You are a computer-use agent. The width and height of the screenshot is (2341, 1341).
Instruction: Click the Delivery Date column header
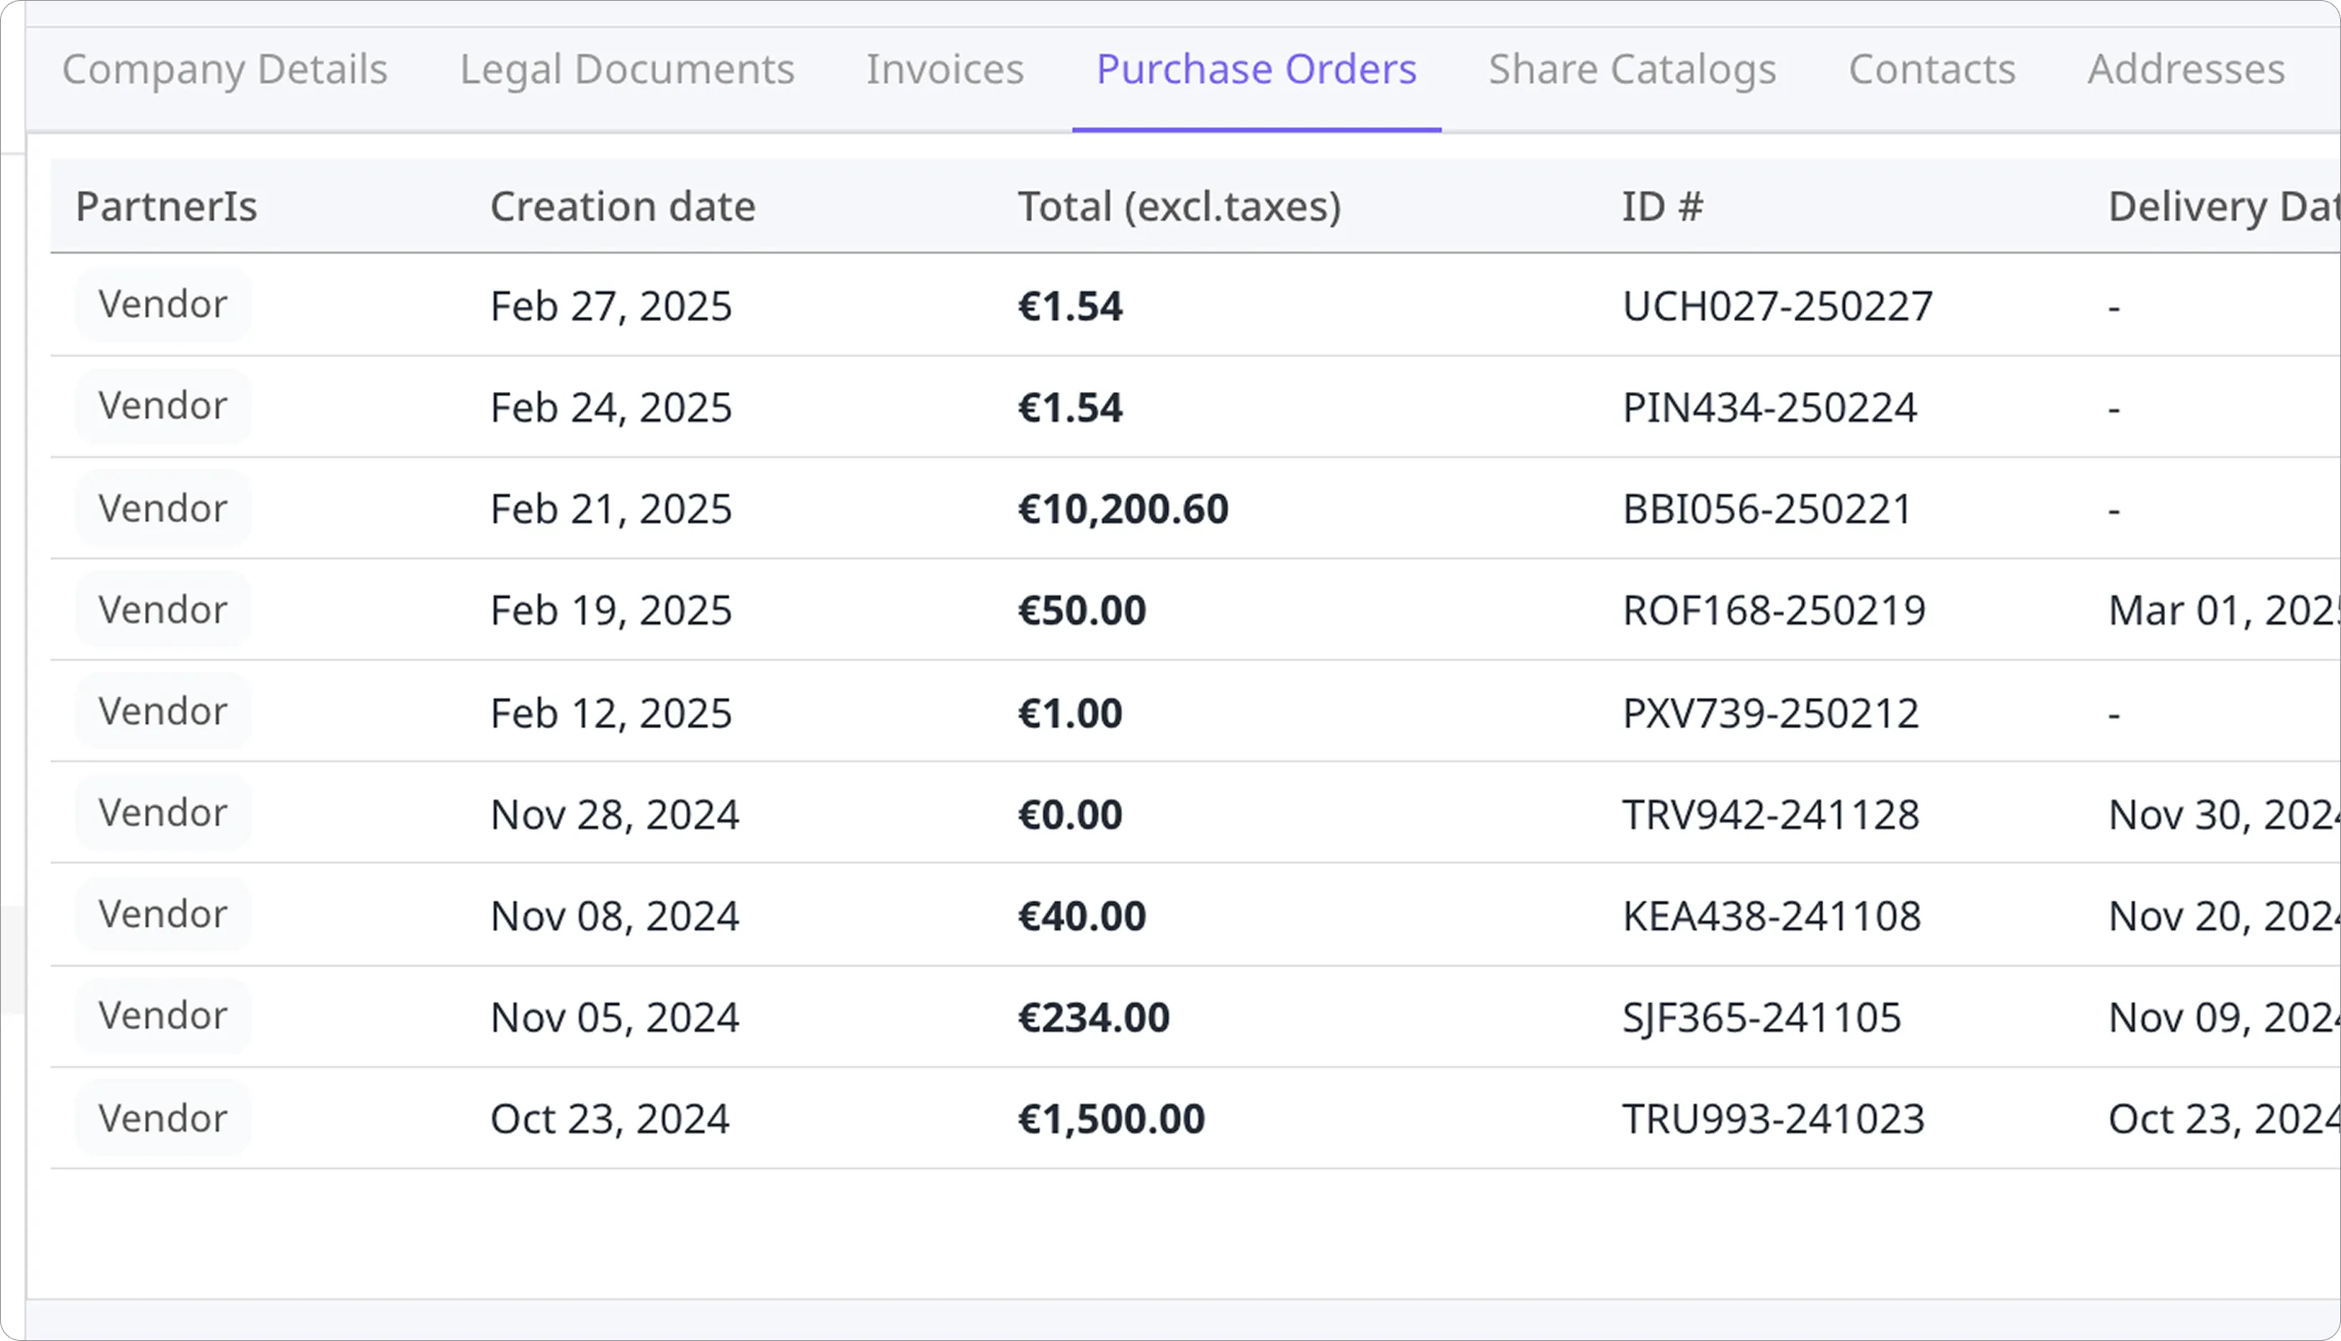2223,206
